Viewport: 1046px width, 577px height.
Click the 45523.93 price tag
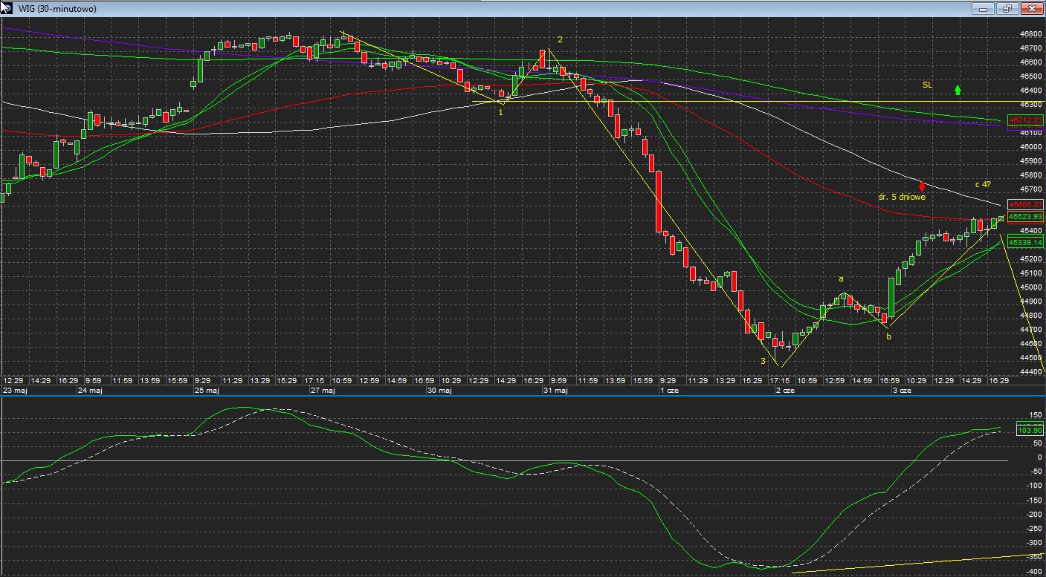tap(1025, 217)
